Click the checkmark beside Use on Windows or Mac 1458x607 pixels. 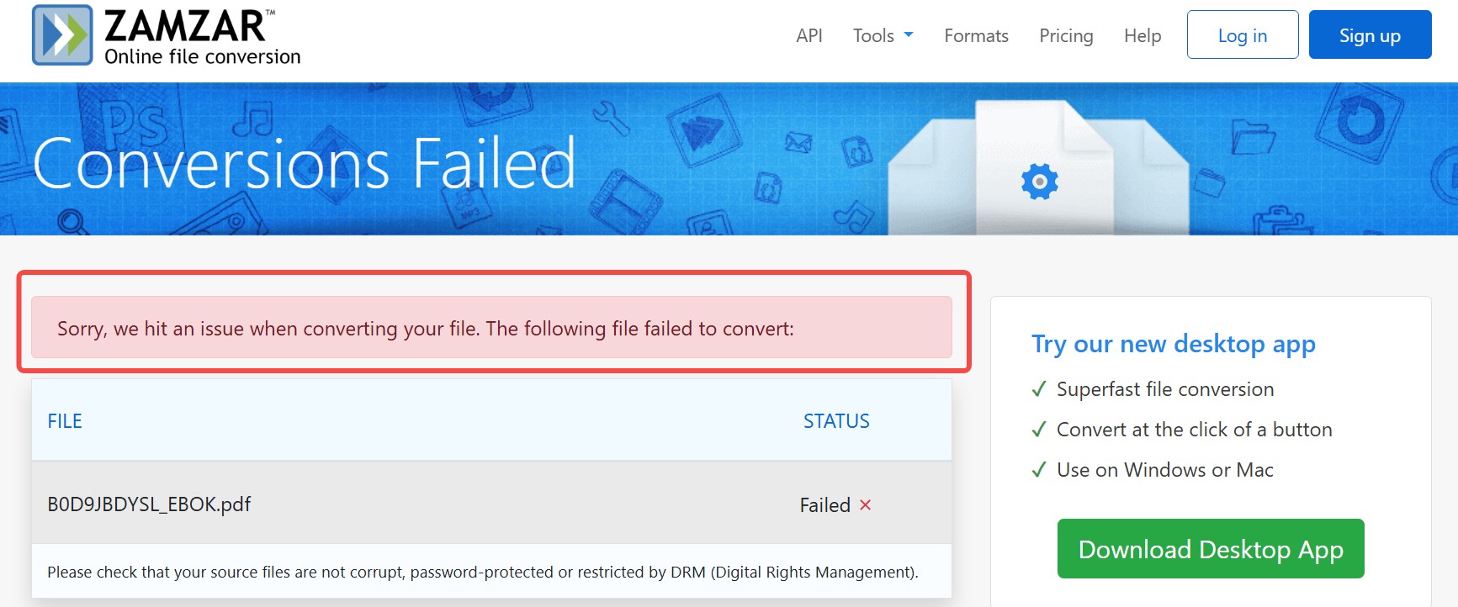pyautogui.click(x=1039, y=470)
